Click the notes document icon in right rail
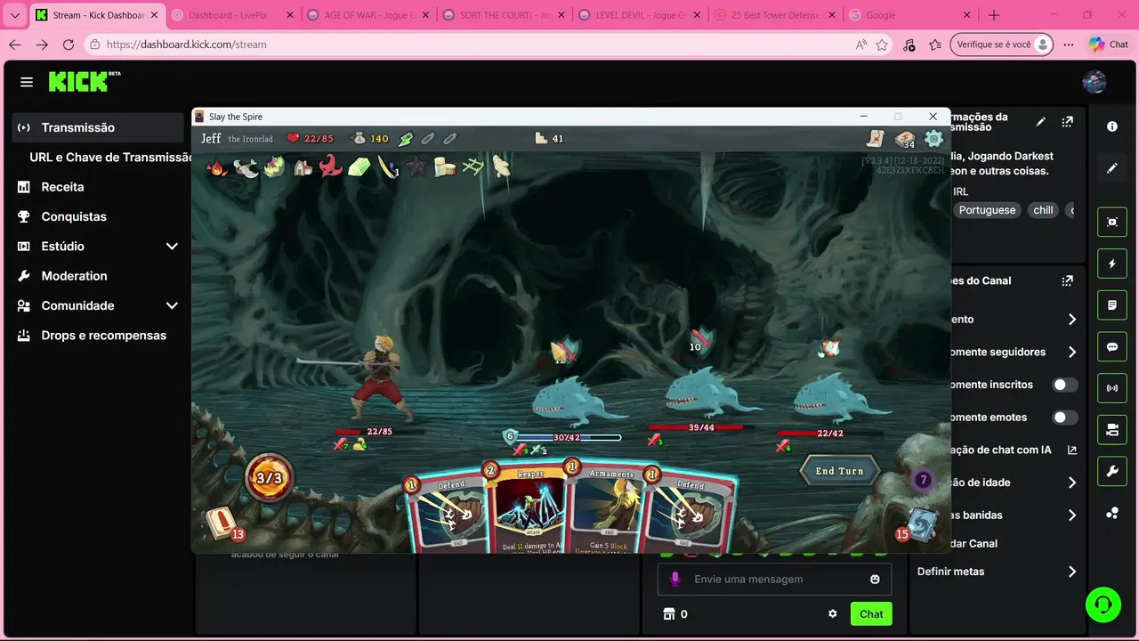Viewport: 1139px width, 641px height. click(1112, 305)
